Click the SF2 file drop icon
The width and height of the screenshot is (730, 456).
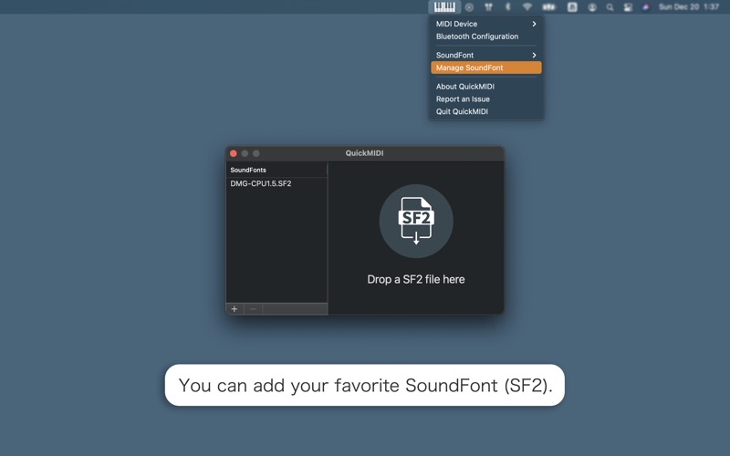click(x=416, y=221)
